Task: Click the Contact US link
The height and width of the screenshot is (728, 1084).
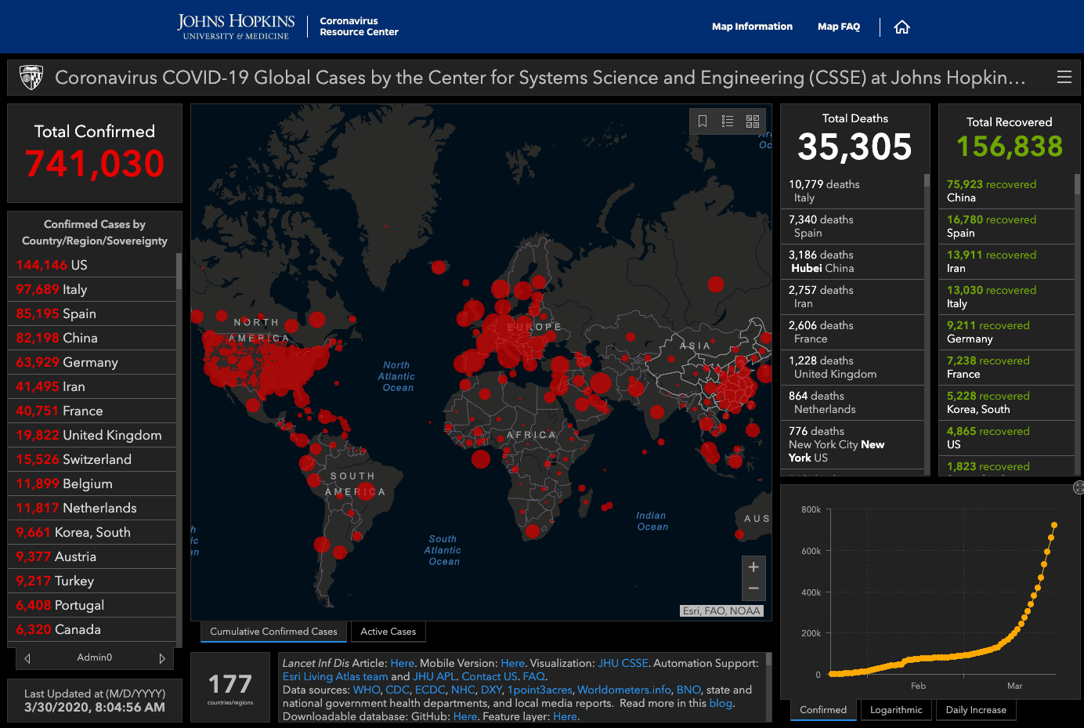Action: pos(490,676)
